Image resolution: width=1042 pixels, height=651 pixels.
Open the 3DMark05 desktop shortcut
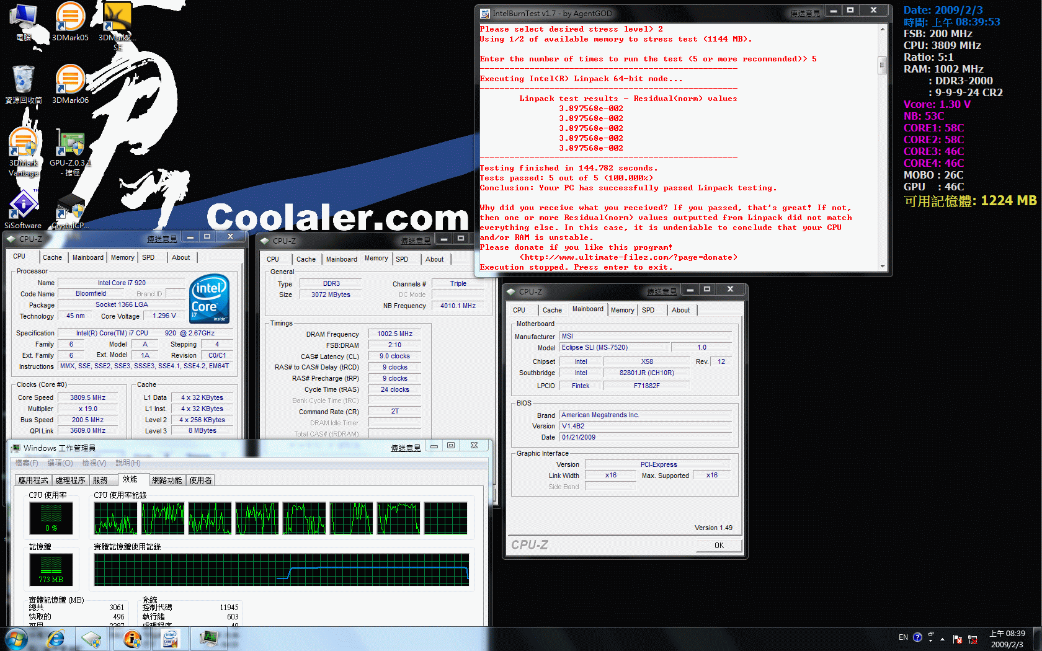pyautogui.click(x=70, y=22)
